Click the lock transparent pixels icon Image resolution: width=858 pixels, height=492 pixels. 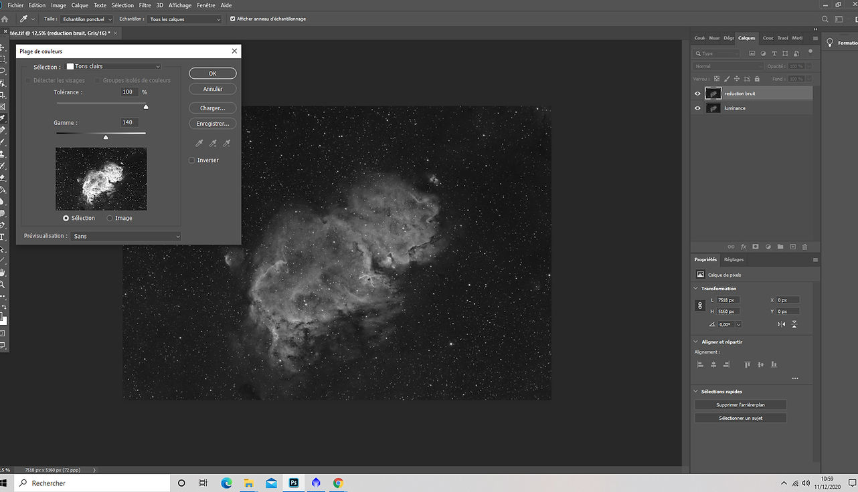coord(717,79)
